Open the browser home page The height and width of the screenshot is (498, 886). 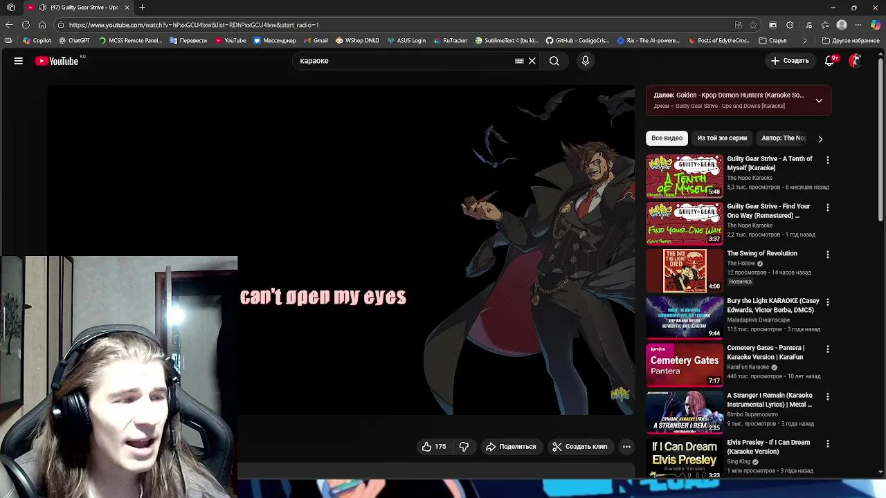42,25
